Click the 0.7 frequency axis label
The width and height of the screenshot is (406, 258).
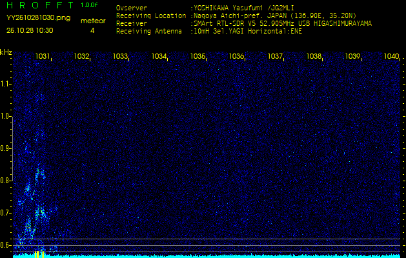pos(5,213)
